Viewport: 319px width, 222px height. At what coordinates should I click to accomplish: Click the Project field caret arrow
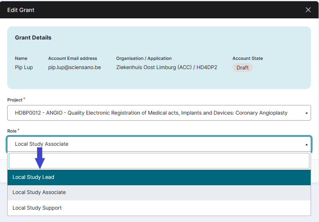[306, 113]
